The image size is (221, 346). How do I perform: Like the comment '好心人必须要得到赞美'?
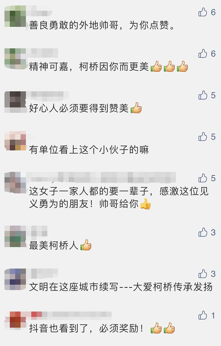pyautogui.click(x=203, y=95)
